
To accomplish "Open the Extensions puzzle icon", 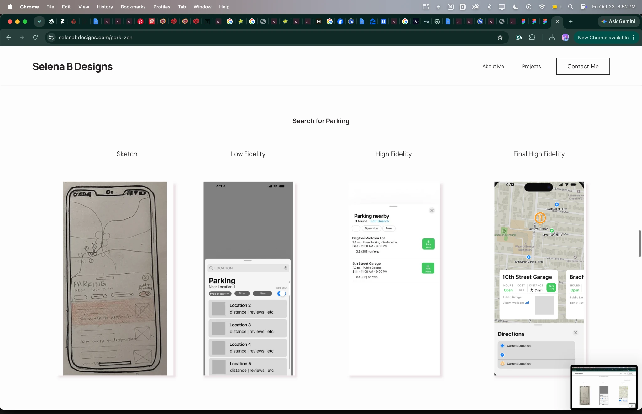I will (x=532, y=38).
